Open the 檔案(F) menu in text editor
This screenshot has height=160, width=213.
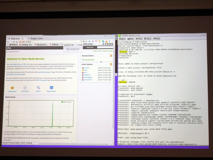click(x=122, y=39)
